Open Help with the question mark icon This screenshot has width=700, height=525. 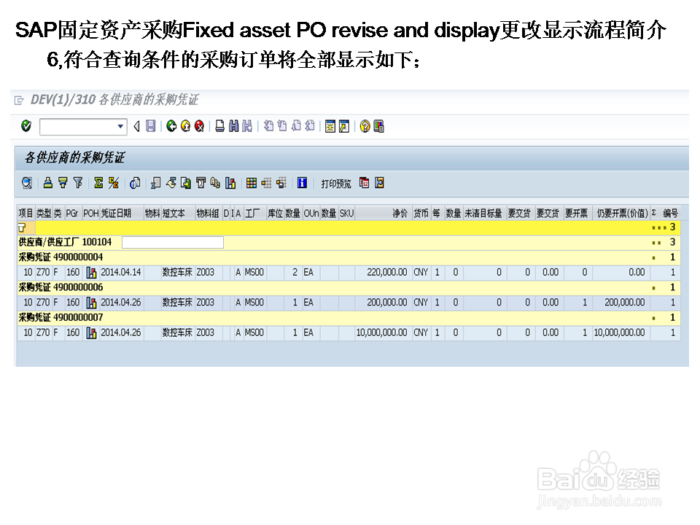coord(365,126)
